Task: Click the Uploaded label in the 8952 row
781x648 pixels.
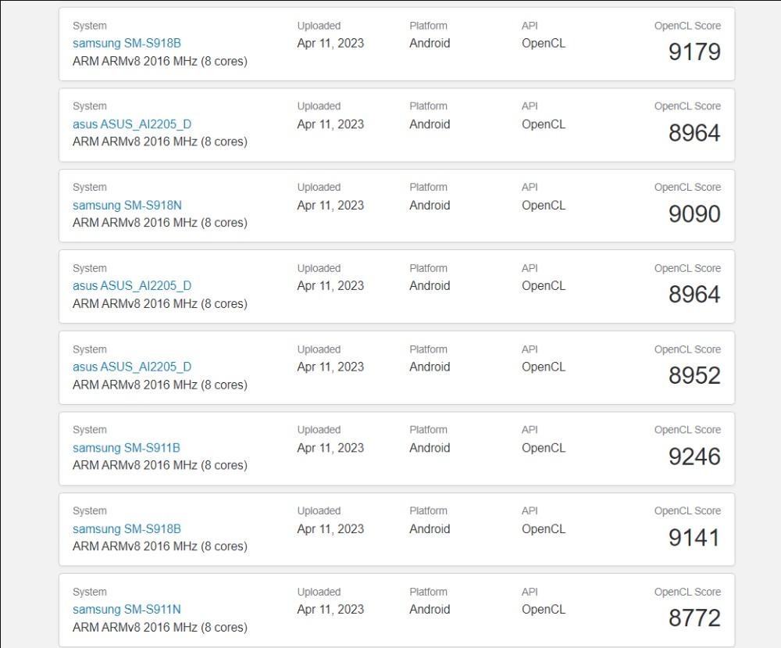Action: (x=319, y=349)
